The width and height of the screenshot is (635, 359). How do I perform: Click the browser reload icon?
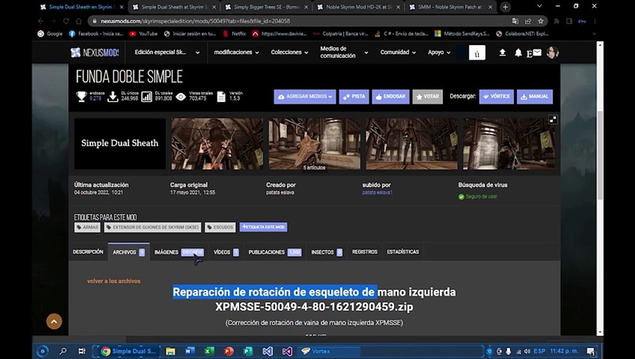66,21
